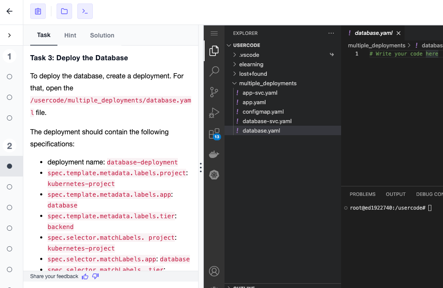Image resolution: width=443 pixels, height=288 pixels.
Task: Open the Search view in the activity bar
Action: point(214,71)
